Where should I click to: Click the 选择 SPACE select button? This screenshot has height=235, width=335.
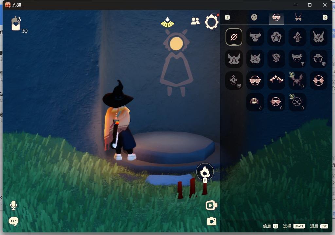(294, 226)
